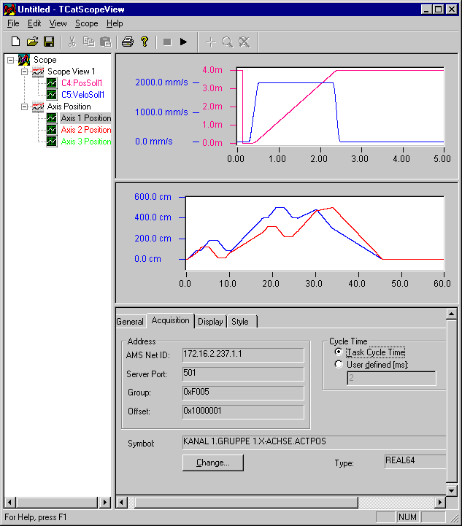Print with the printer icon
The height and width of the screenshot is (526, 462).
click(x=128, y=42)
